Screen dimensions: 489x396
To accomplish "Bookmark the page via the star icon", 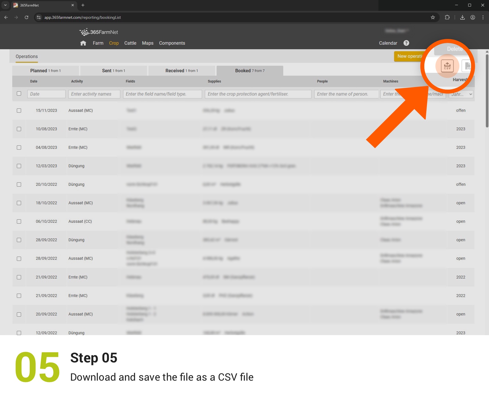I will (x=433, y=17).
